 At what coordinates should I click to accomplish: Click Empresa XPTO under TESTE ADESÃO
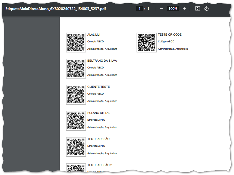pos(96,146)
